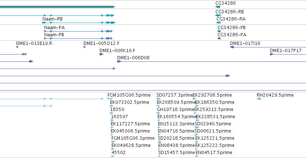Click the GH19718.3prime EST label
This screenshot has height=158, width=306.
[x=175, y=109]
